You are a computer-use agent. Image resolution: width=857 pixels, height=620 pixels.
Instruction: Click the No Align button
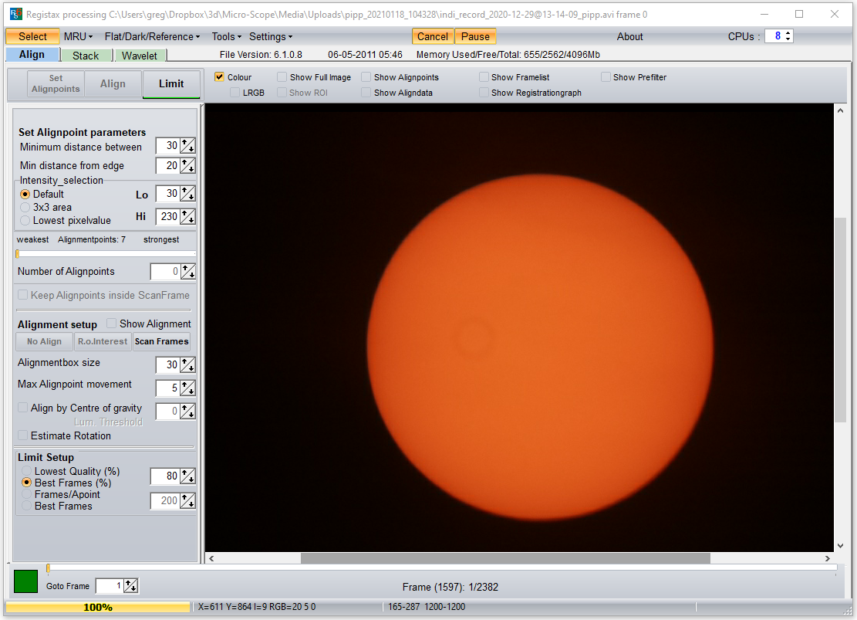coord(44,341)
